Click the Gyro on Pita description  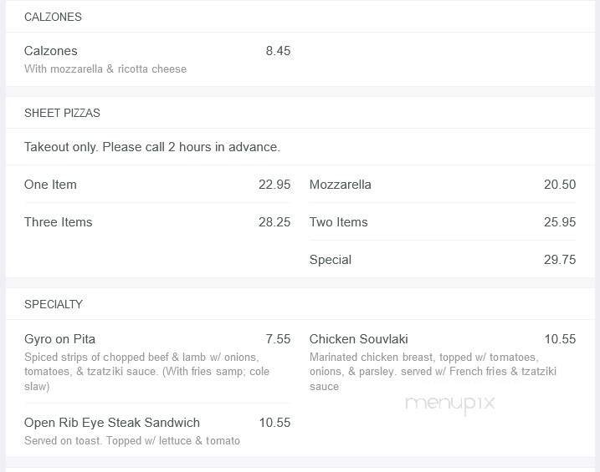[x=142, y=372]
